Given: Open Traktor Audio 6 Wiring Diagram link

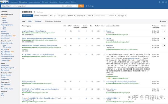Looking at the screenshot, I should pyautogui.click(x=39, y=38).
